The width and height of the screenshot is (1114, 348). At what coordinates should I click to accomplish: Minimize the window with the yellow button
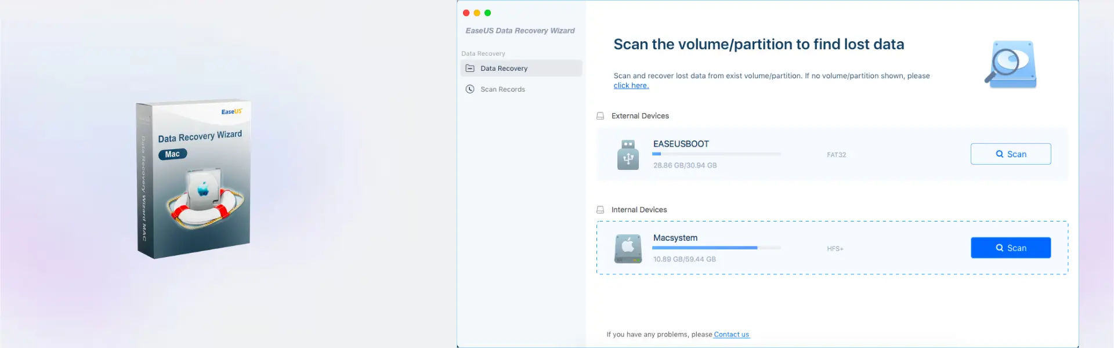point(477,13)
